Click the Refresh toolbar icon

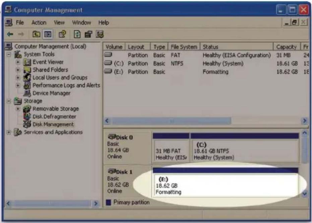tap(77, 34)
